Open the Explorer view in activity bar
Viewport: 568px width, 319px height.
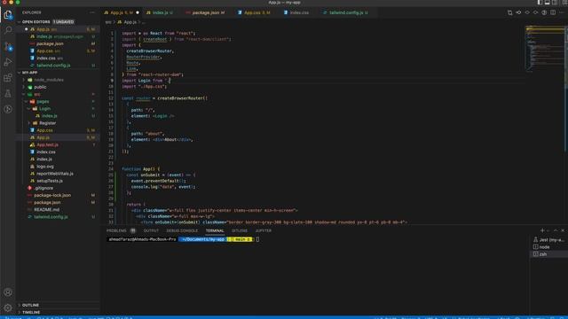click(8, 14)
